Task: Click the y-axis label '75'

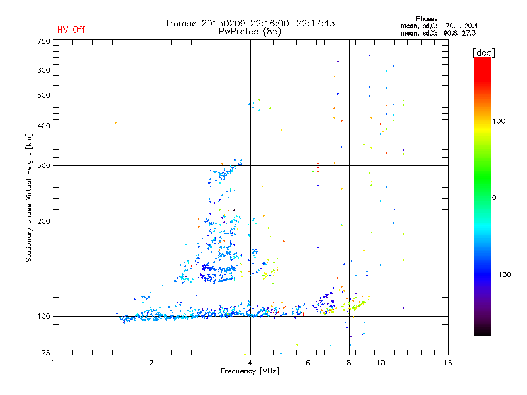Action: (45, 353)
